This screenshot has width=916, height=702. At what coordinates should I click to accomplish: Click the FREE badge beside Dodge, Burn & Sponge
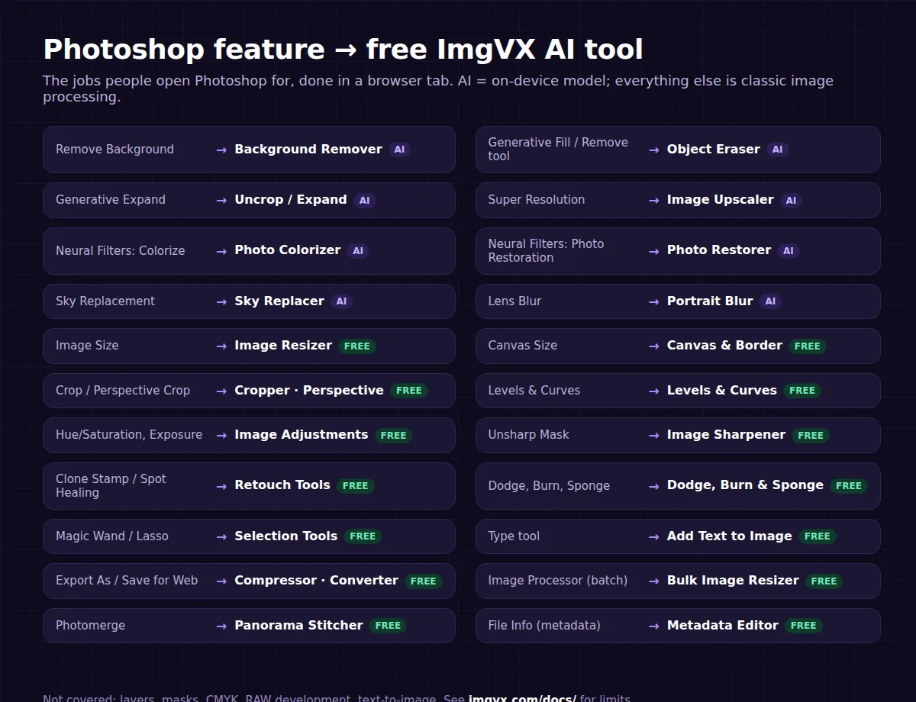coord(849,486)
